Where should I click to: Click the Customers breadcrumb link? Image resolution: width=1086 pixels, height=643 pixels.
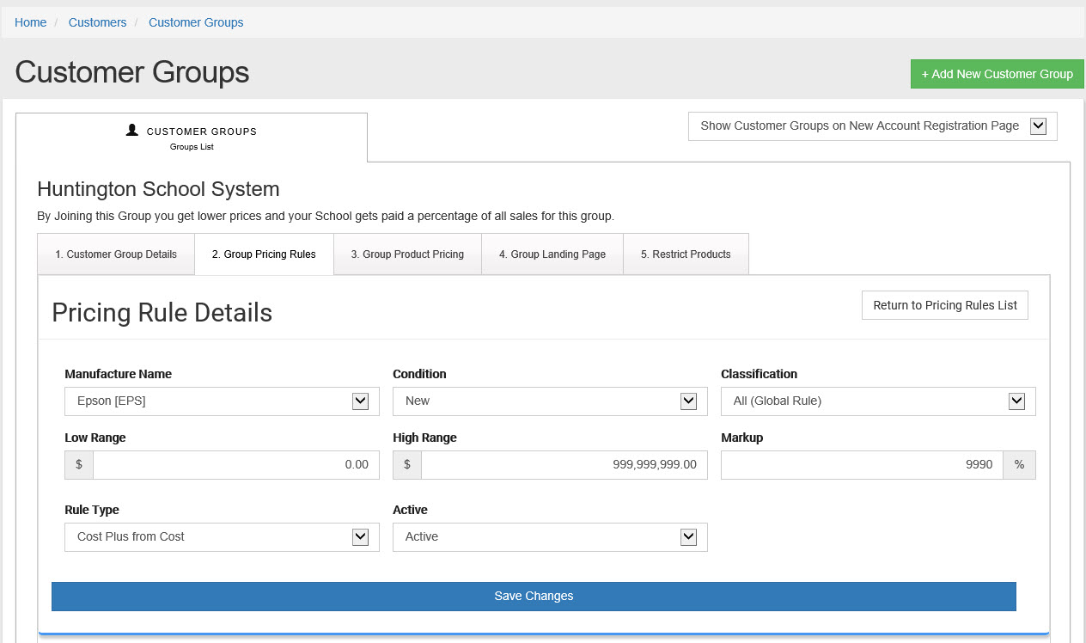[x=97, y=22]
